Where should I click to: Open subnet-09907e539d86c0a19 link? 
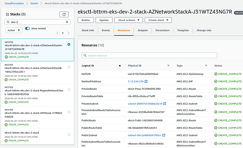pos(145,104)
